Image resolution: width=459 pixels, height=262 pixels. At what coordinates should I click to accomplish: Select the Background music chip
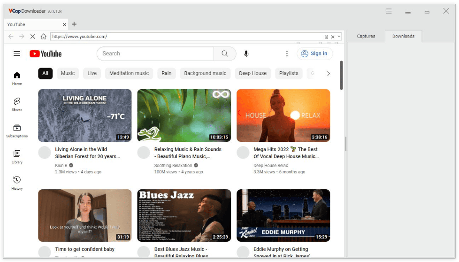pos(205,73)
